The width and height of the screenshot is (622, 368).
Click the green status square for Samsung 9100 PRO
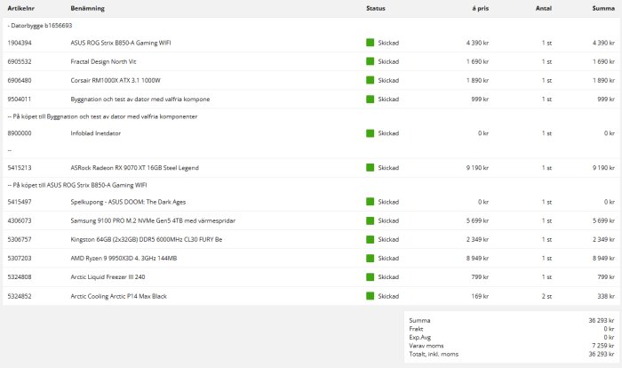point(371,220)
